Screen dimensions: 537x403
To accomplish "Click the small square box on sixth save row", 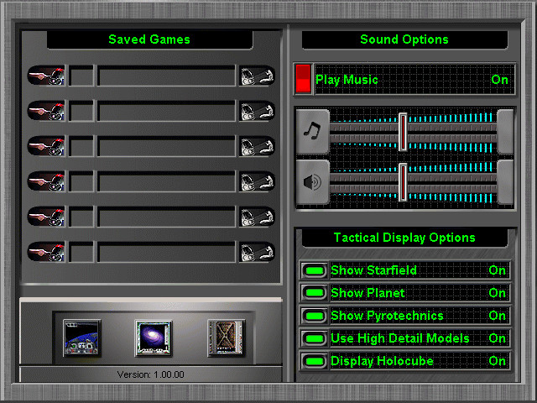I will pyautogui.click(x=81, y=252).
